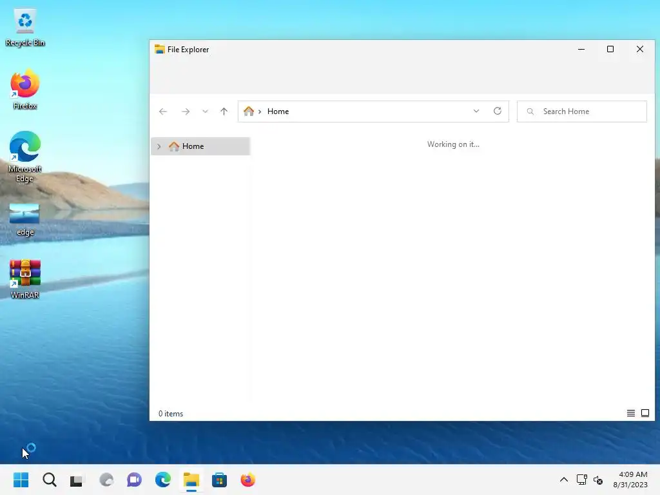
Task: Open Task View from taskbar
Action: 77,480
